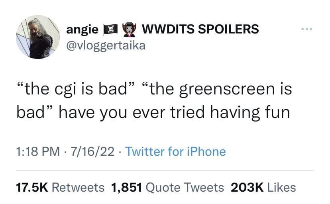The image size is (330, 204).
Task: Open the three-dot more options menu
Action: point(307,29)
